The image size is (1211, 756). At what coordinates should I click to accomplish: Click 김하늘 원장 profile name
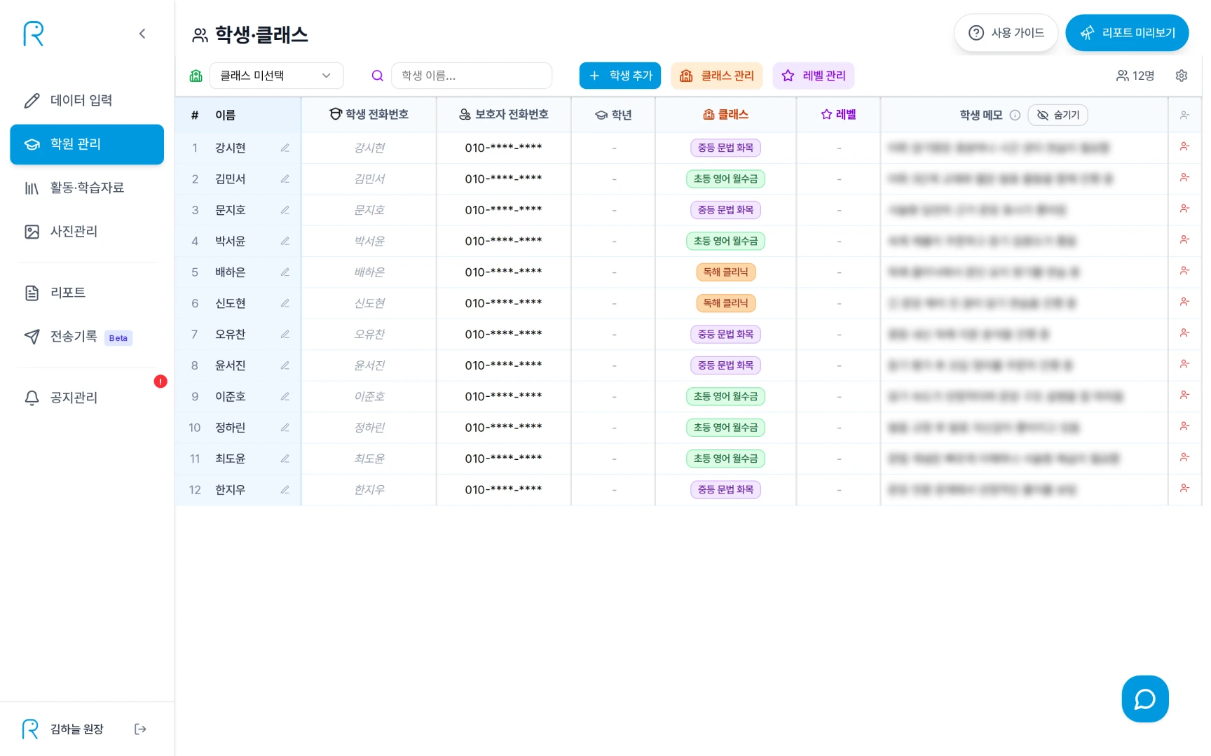(77, 729)
